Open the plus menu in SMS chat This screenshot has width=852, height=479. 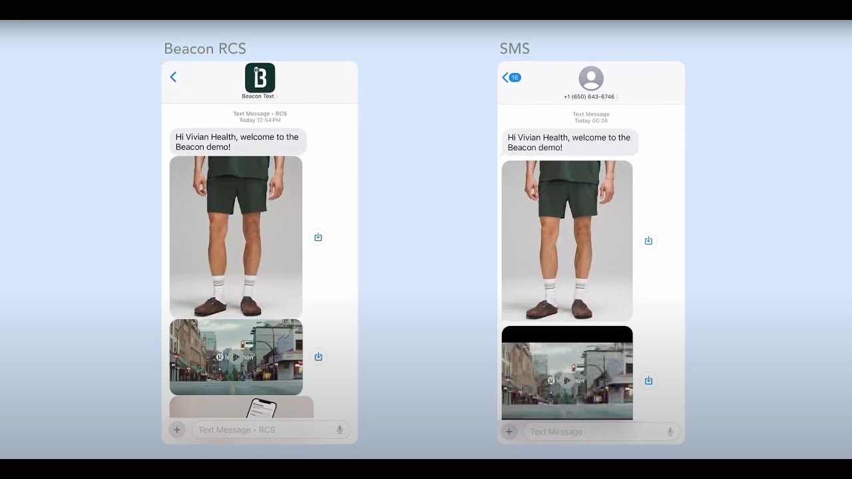point(509,432)
